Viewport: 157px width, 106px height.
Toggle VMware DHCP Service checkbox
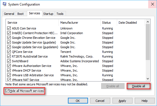[x=9, y=70]
